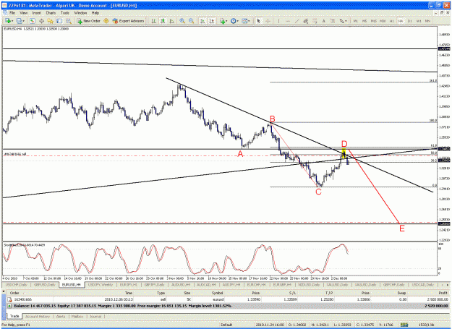Image resolution: width=452 pixels, height=329 pixels.
Task: Expand the New Chart dropdown arrow
Action: point(12,21)
